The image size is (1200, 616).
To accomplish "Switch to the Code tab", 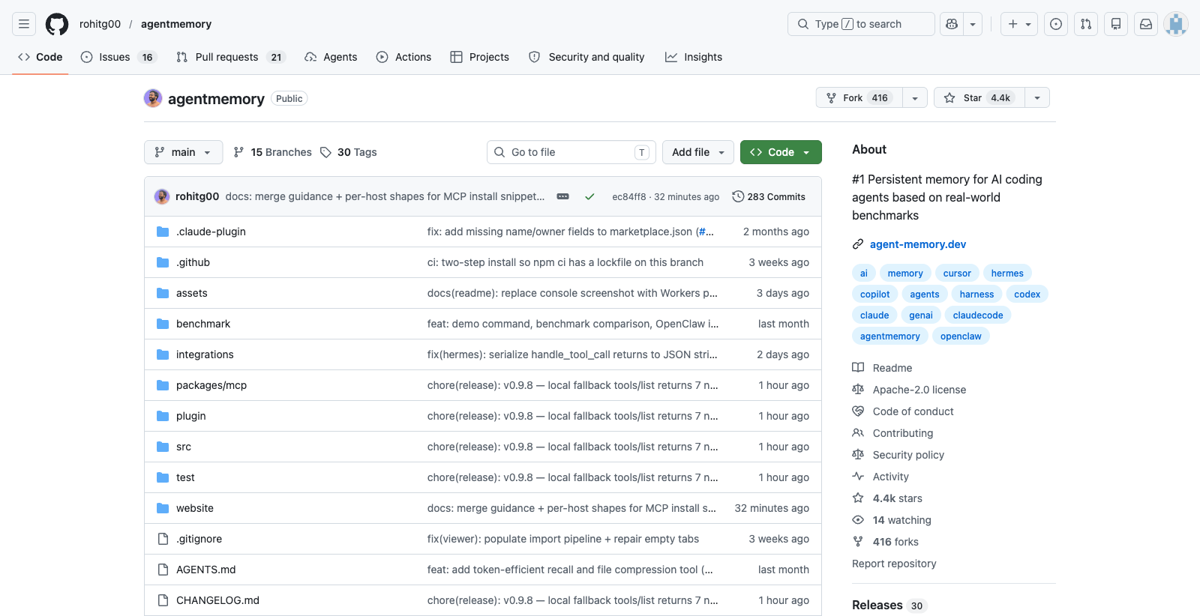I will 40,57.
